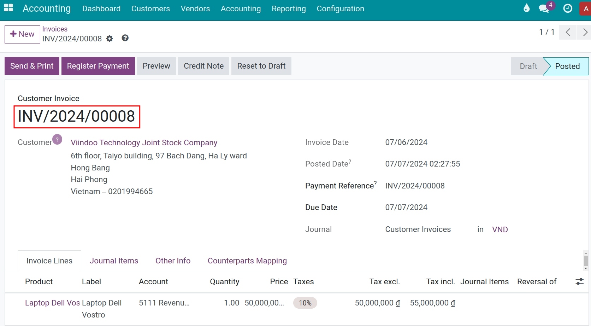Open the Journal field set to Customer Invoices
The height and width of the screenshot is (326, 591).
click(418, 229)
